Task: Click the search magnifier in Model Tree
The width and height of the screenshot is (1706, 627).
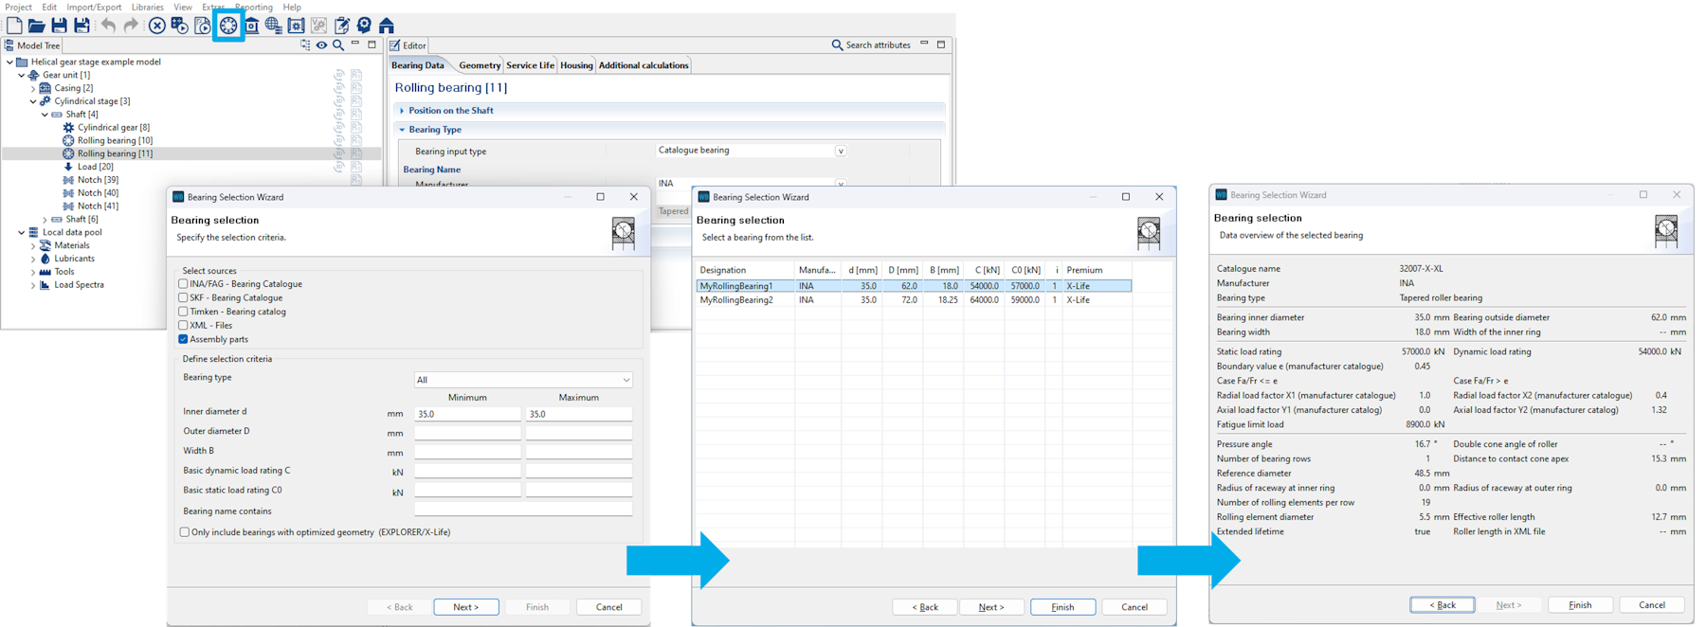Action: tap(338, 45)
